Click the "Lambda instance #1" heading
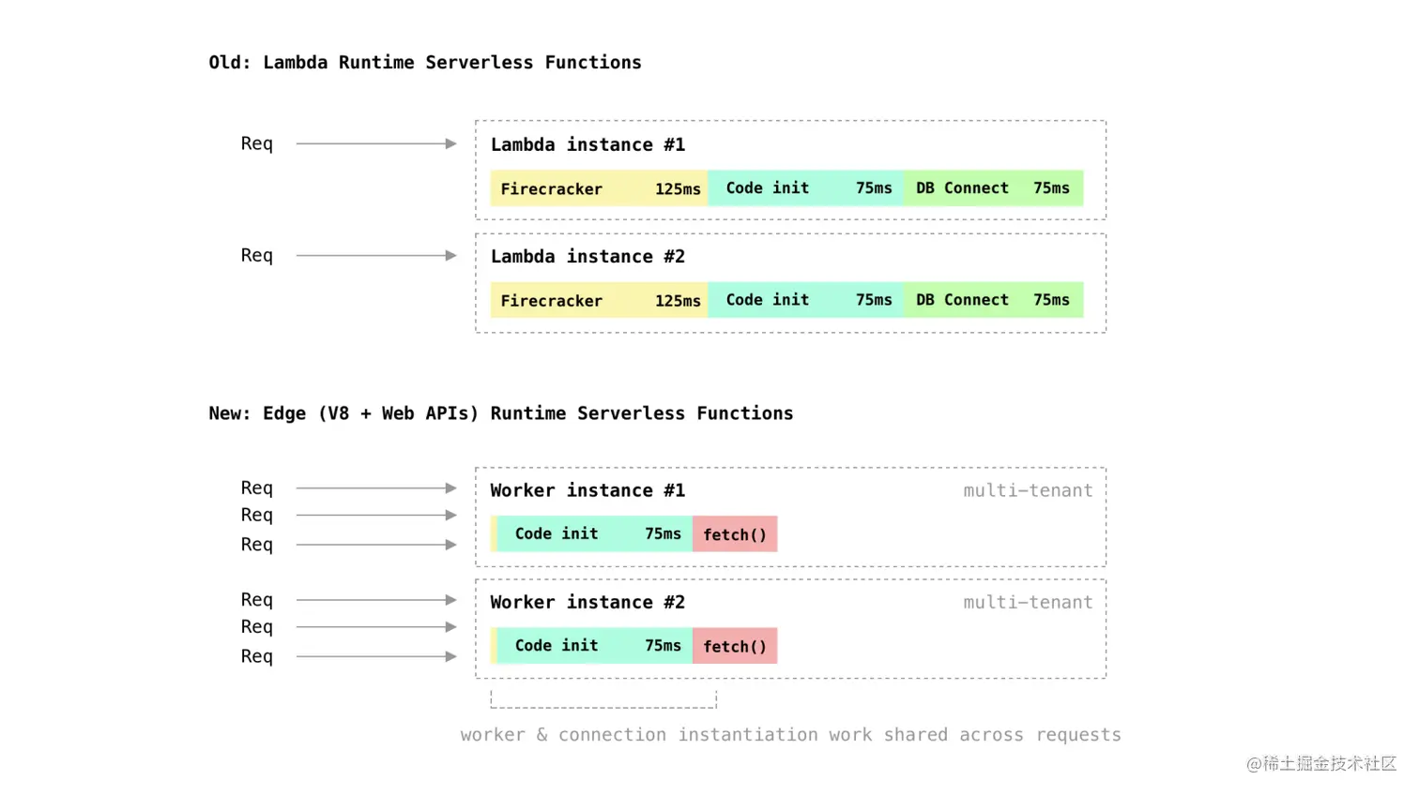 click(x=587, y=145)
